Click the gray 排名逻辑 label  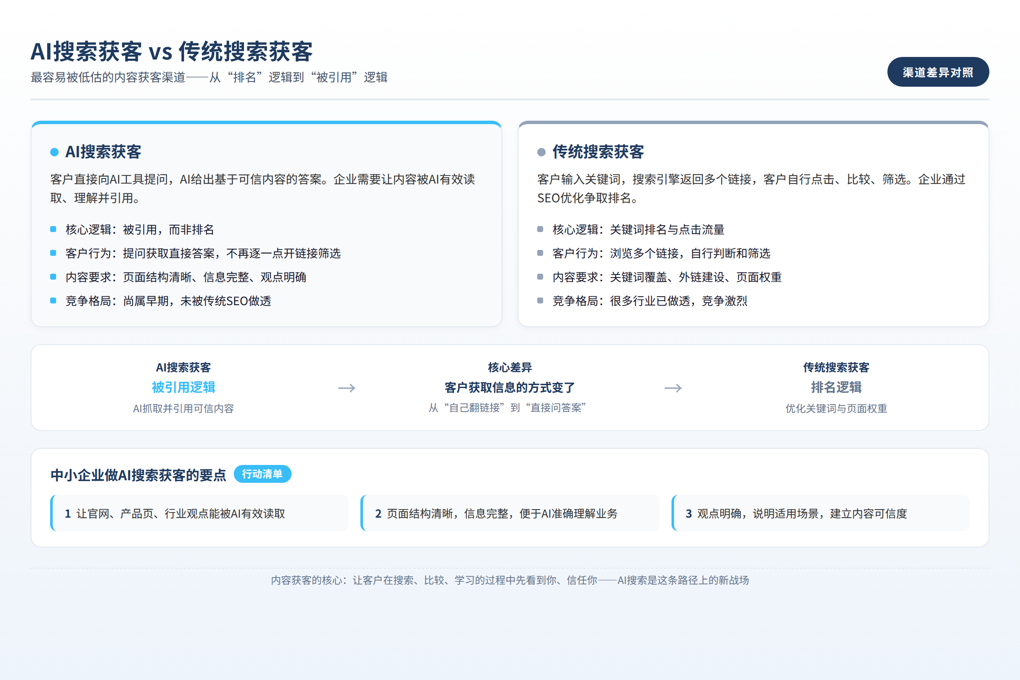click(x=836, y=387)
